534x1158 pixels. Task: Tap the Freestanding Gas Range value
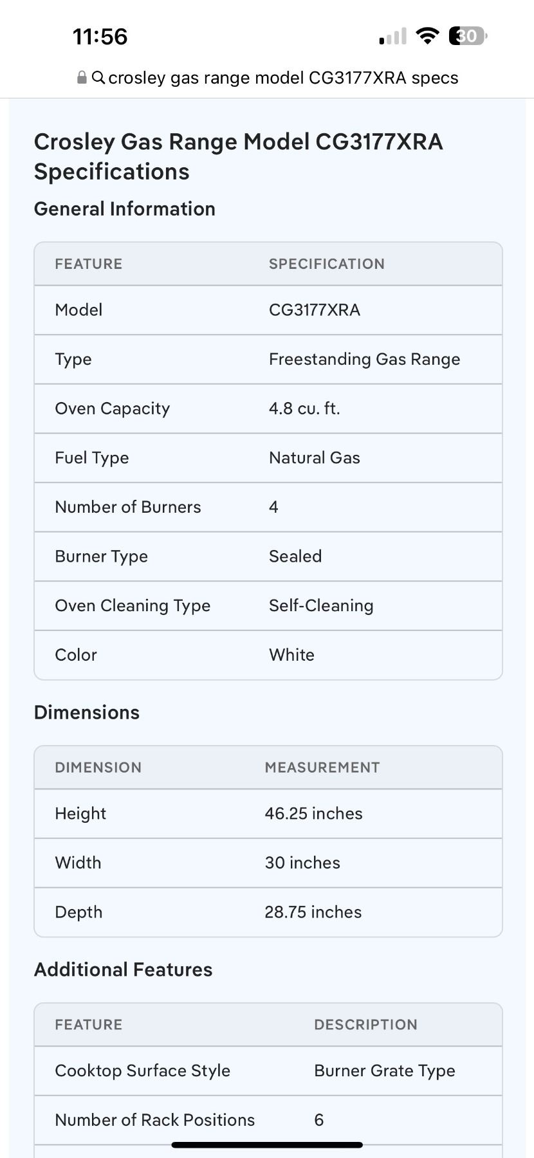tap(364, 360)
